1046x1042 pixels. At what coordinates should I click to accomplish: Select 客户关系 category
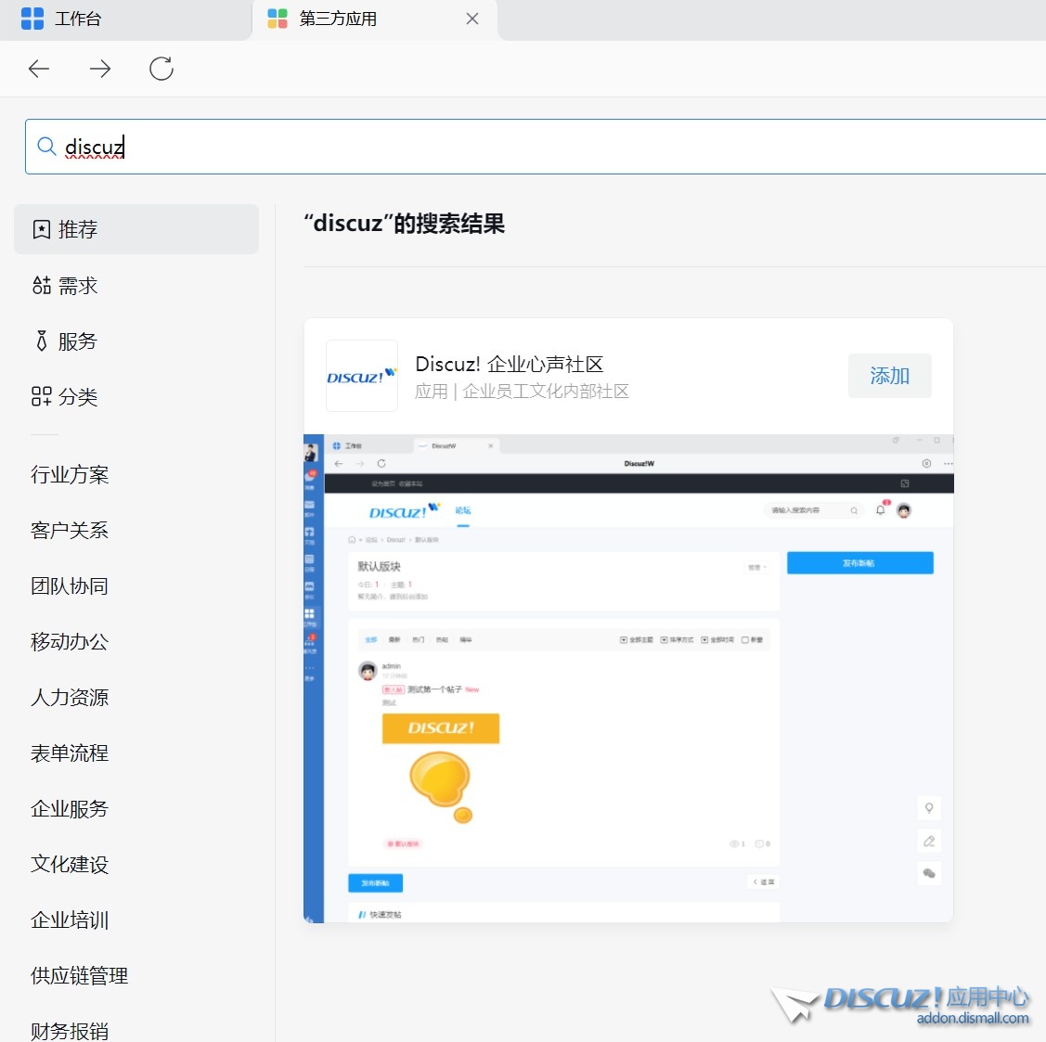(70, 531)
